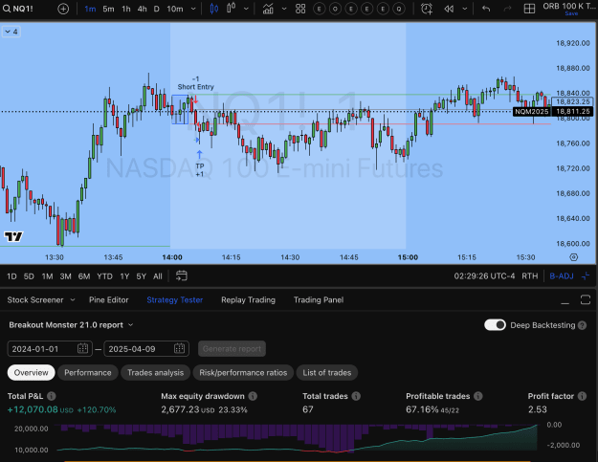
Task: Select the 5D date range
Action: tap(29, 276)
